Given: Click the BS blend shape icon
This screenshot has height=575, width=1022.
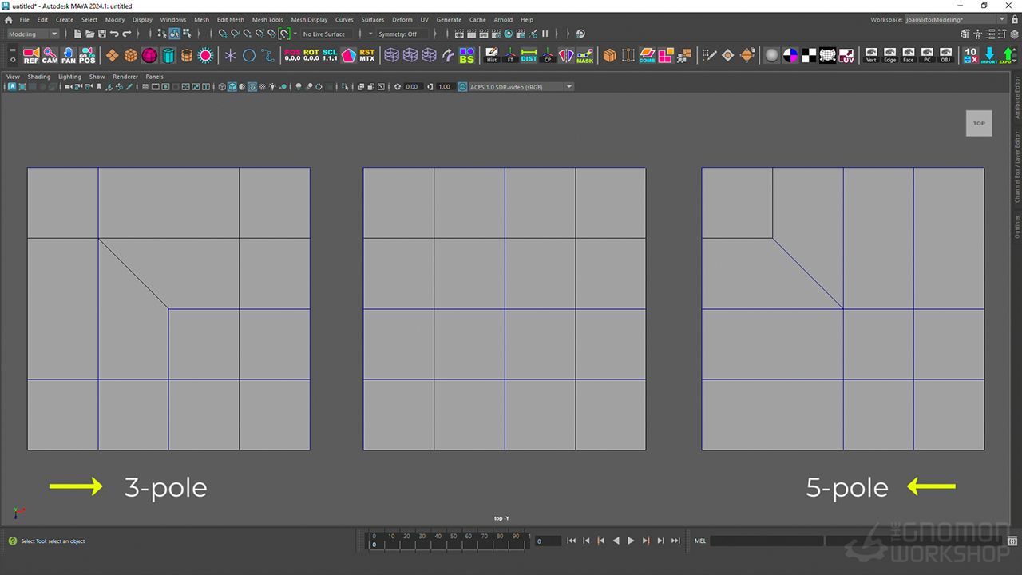Looking at the screenshot, I should coord(467,55).
